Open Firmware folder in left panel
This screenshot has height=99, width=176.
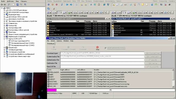[x=53, y=28]
